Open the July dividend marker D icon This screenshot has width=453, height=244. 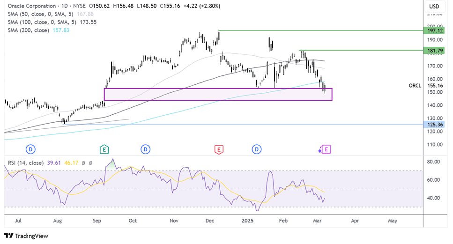point(30,149)
